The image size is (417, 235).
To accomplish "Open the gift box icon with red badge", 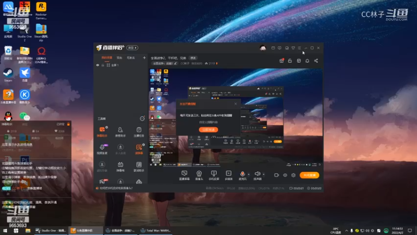I will tap(281, 61).
